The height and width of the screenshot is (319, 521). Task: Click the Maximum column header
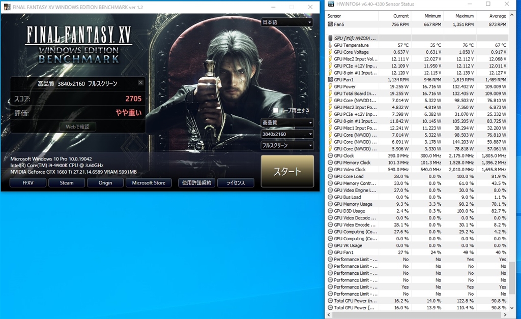(459, 16)
